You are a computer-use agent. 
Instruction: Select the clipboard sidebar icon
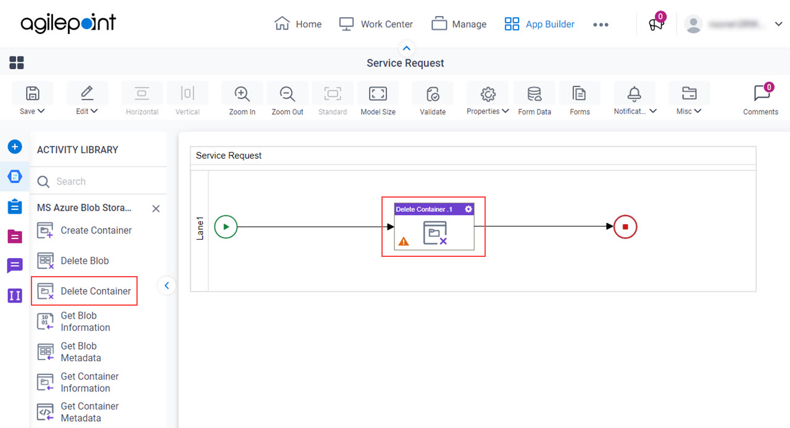coord(15,206)
